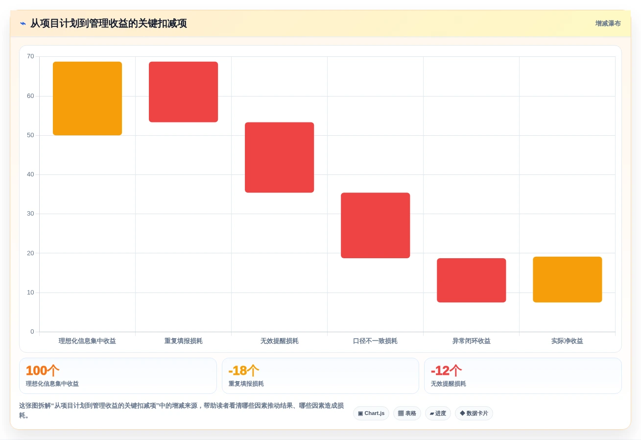641x440 pixels.
Task: Click the 增减瀑布 label in the header
Action: [608, 24]
